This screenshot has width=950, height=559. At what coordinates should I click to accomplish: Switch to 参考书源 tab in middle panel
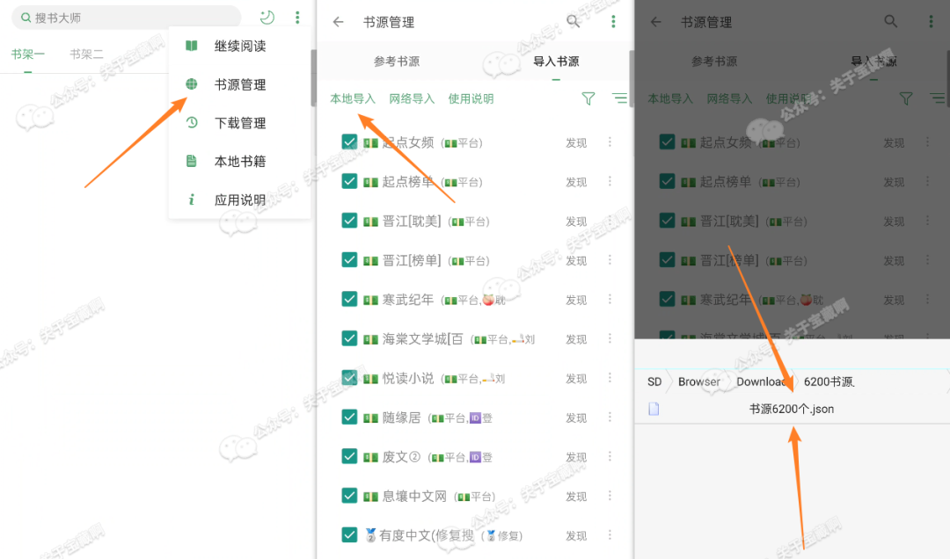tap(397, 62)
